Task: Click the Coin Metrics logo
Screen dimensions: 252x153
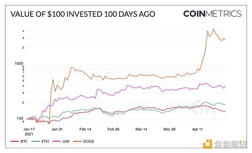Action: click(x=212, y=14)
